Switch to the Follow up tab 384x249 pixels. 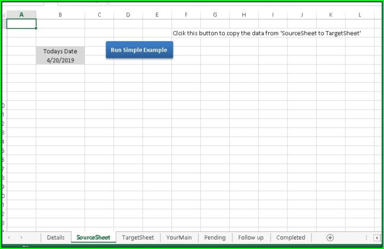click(251, 237)
